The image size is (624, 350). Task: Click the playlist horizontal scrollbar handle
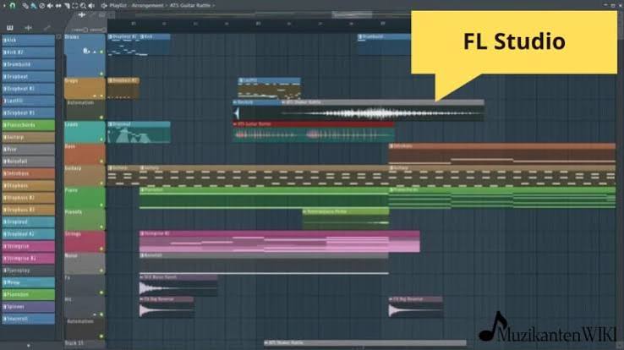353,14
